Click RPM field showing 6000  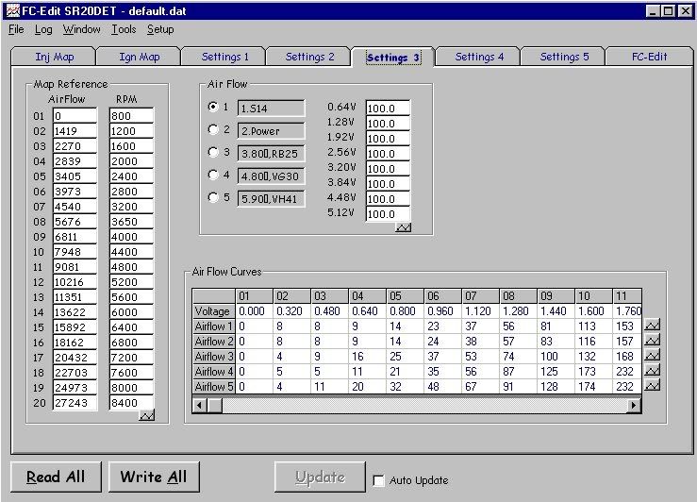(x=132, y=312)
